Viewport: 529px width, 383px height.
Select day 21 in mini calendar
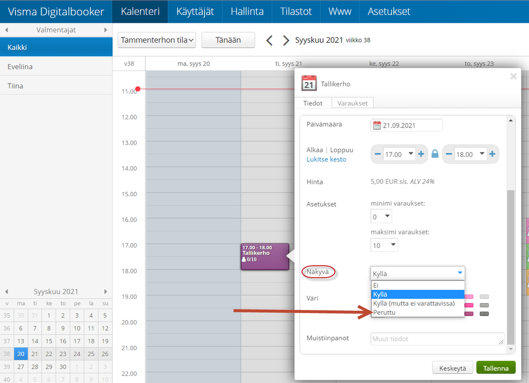click(35, 354)
